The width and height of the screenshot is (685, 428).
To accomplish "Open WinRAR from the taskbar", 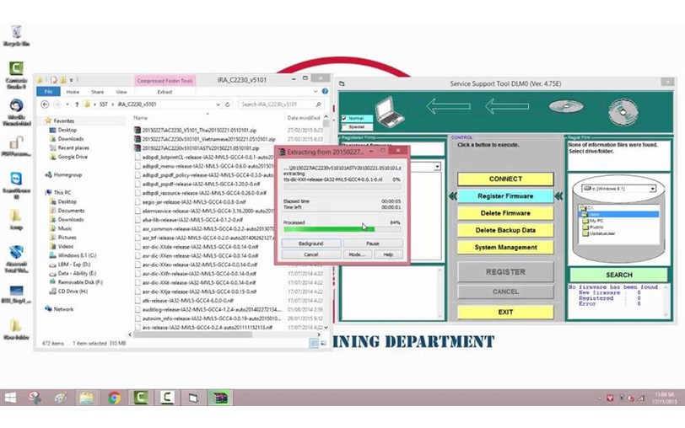I will pos(220,398).
